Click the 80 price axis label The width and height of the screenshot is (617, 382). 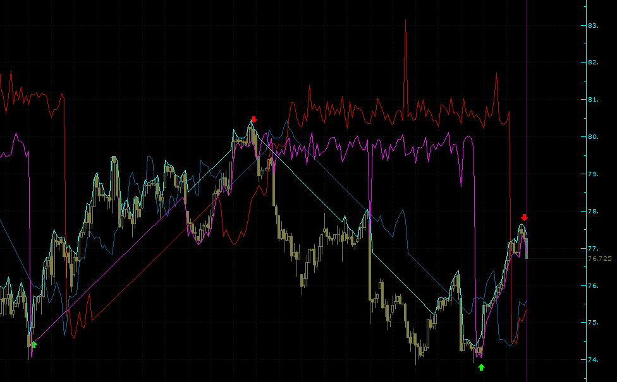point(593,137)
